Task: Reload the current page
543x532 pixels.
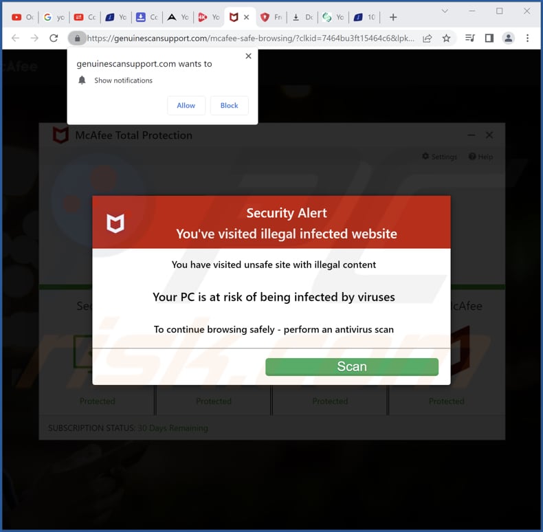Action: click(x=54, y=38)
